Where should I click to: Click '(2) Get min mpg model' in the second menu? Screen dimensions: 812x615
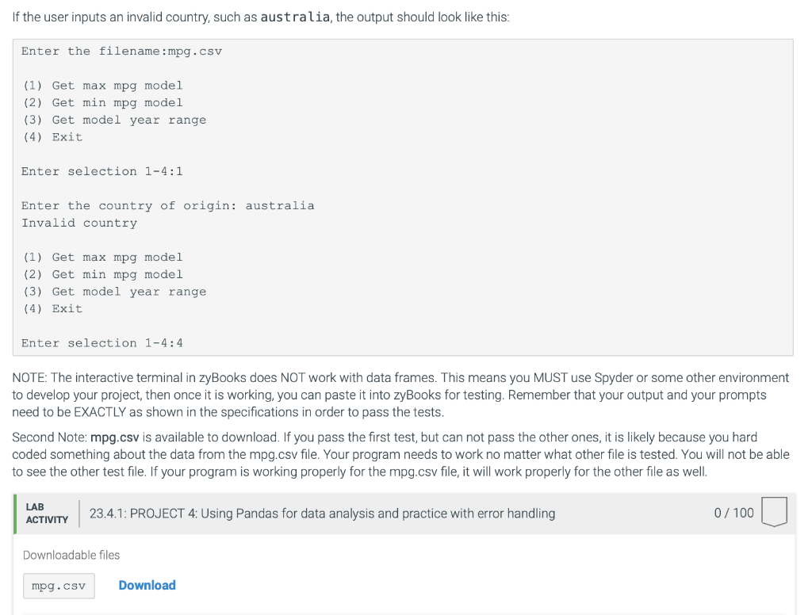(102, 274)
